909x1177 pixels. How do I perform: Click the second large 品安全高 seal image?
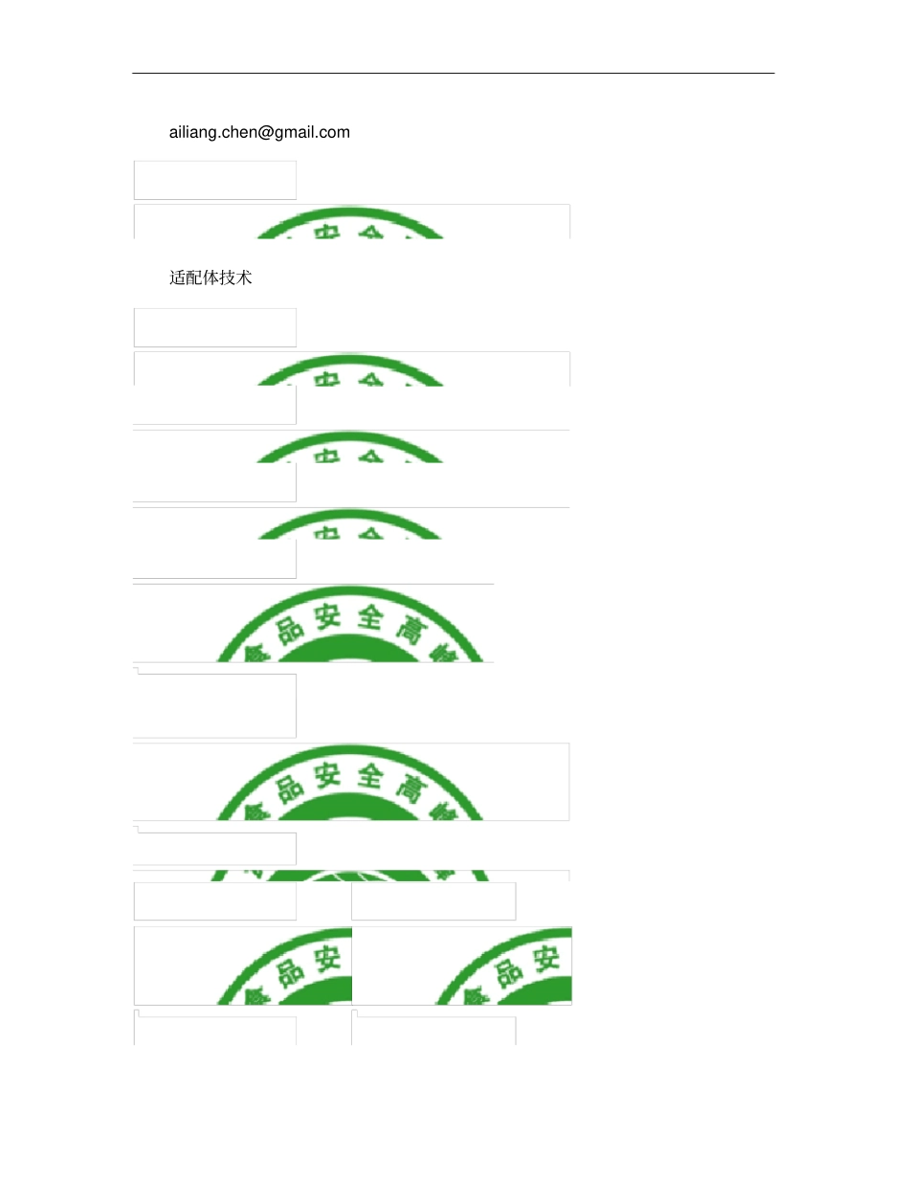point(351,782)
